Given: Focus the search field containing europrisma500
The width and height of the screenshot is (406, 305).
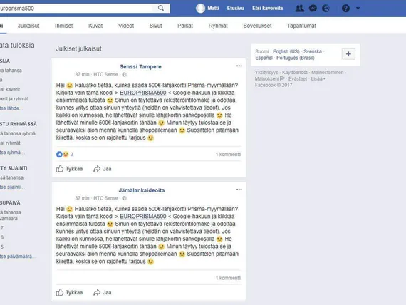Looking at the screenshot, I should click(76, 8).
